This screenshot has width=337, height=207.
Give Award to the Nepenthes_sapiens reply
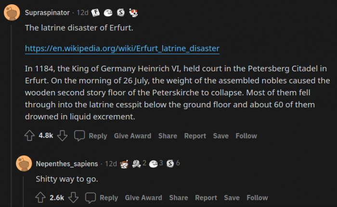(143, 197)
